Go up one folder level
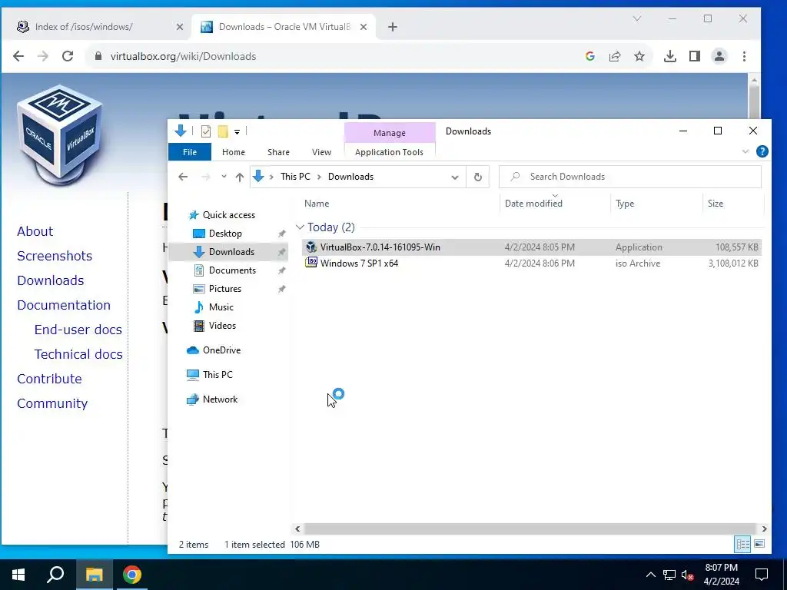This screenshot has height=590, width=787. point(240,177)
